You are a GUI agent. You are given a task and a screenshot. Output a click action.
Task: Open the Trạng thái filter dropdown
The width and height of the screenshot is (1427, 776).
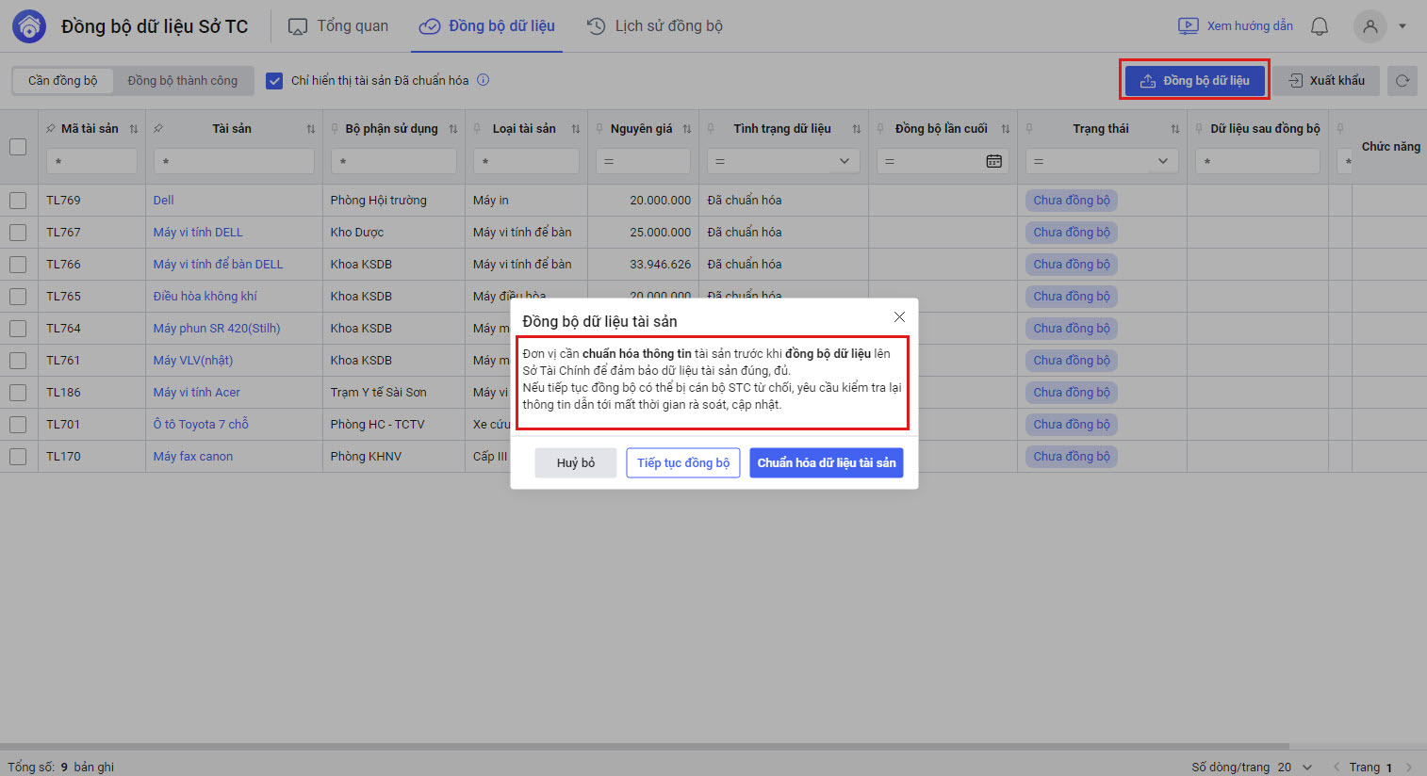pos(1162,161)
